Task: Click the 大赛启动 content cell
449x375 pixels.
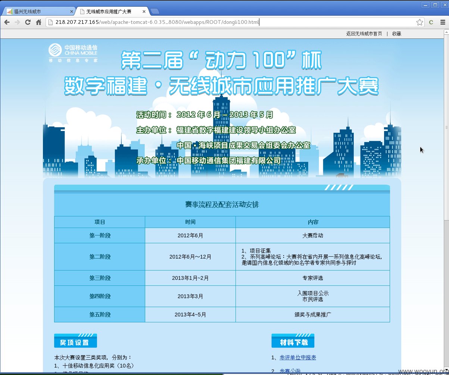Action: pos(313,235)
